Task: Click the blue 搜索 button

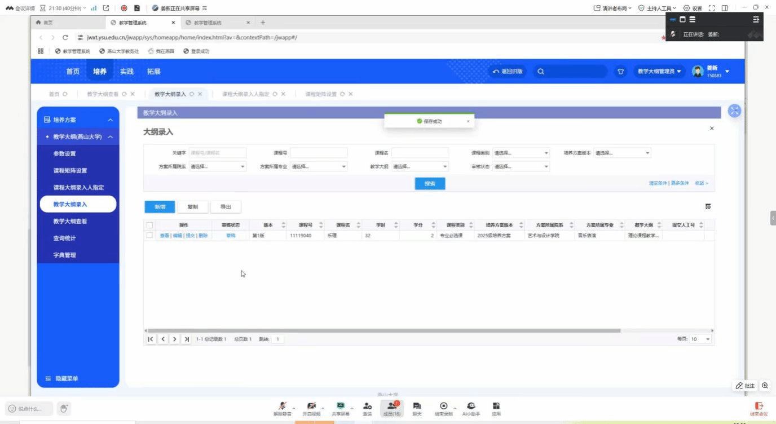Action: point(430,184)
